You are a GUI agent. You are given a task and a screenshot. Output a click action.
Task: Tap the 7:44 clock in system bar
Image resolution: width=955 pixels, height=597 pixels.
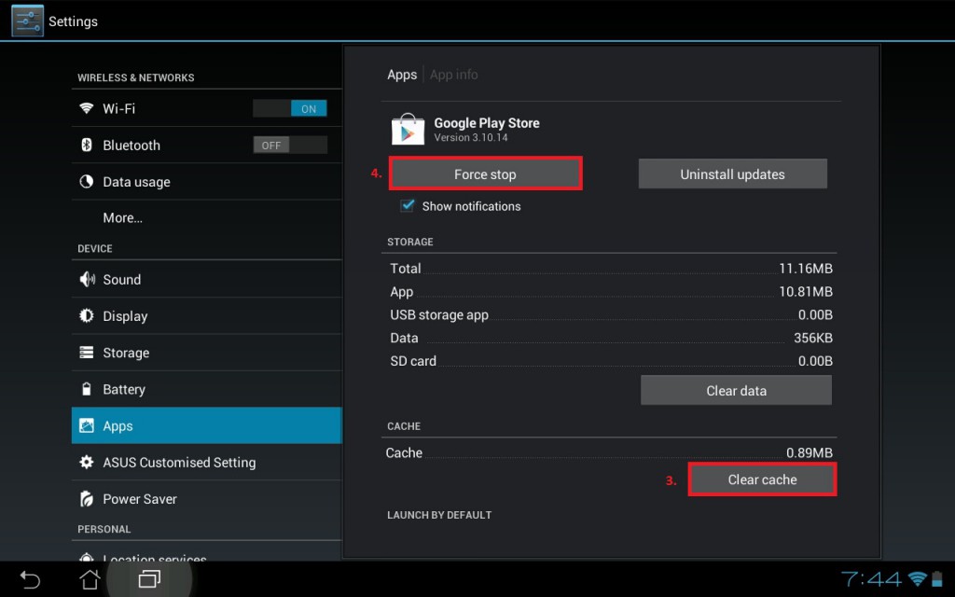[872, 578]
